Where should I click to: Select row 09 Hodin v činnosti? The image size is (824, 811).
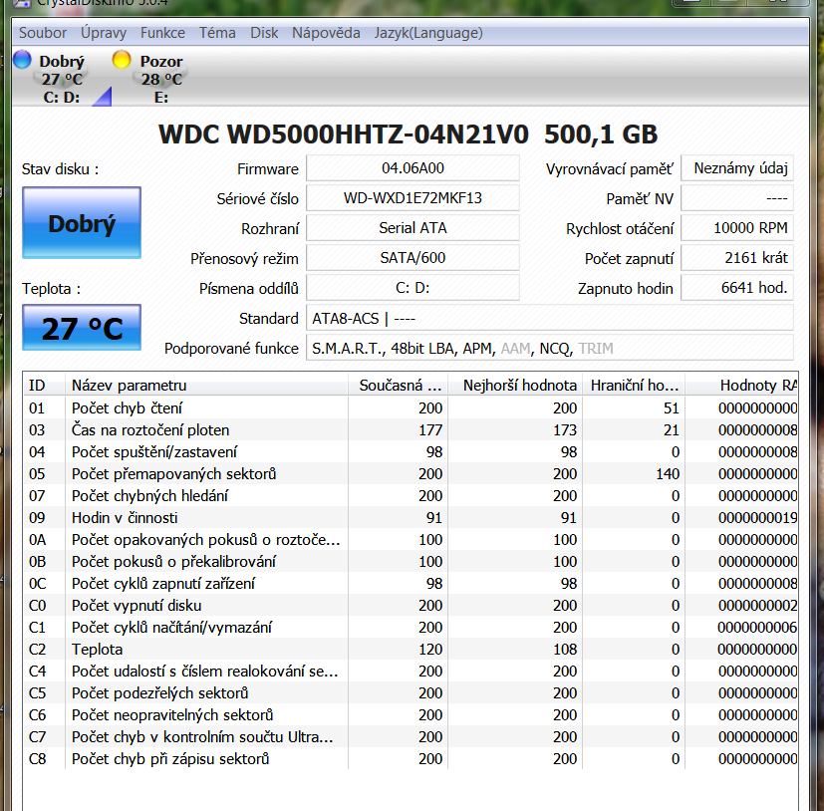tap(411, 518)
